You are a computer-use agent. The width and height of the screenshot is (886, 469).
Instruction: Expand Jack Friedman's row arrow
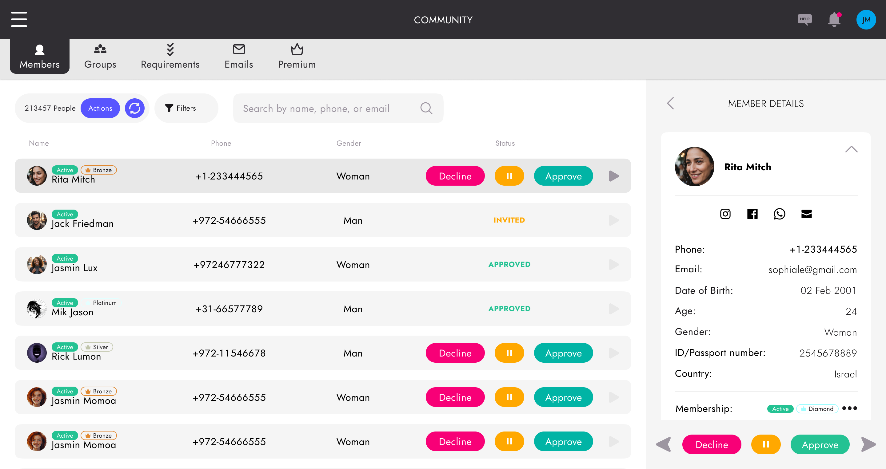tap(614, 220)
